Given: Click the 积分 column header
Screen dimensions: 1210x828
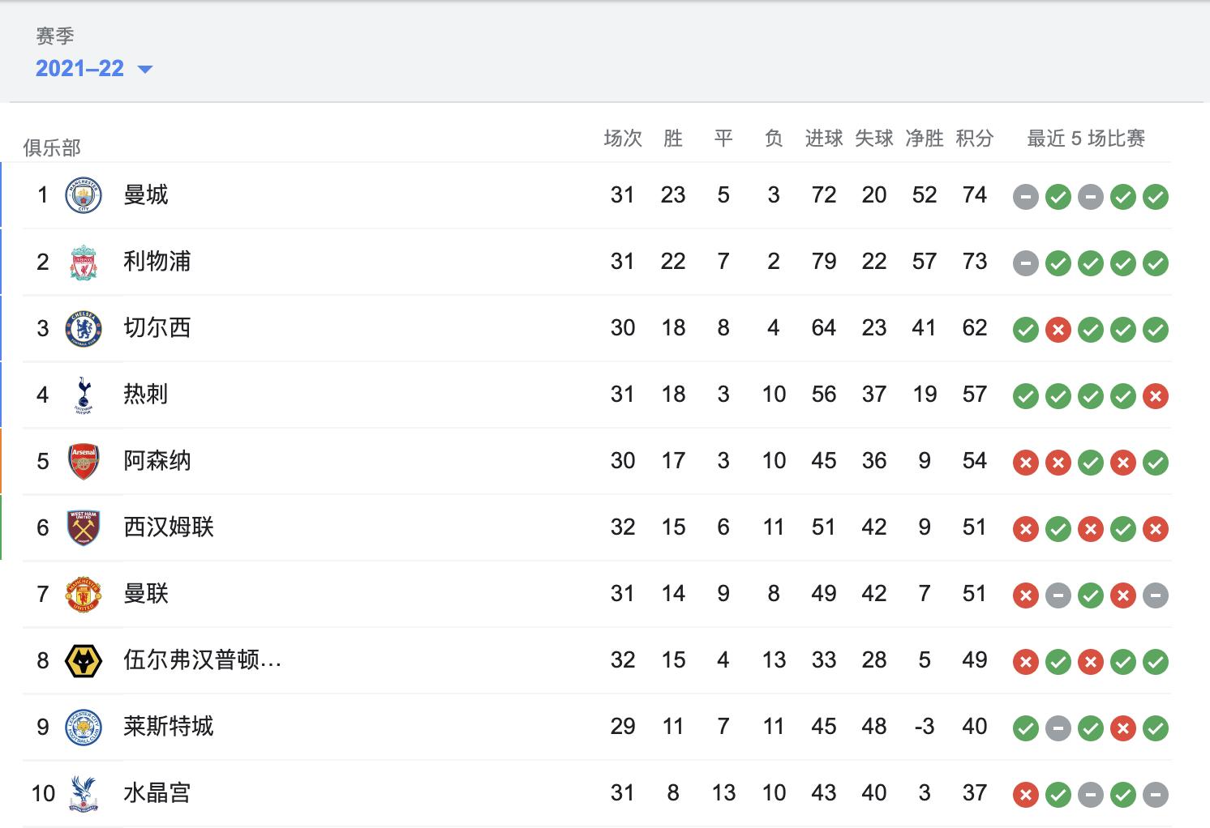Looking at the screenshot, I should click(x=974, y=139).
